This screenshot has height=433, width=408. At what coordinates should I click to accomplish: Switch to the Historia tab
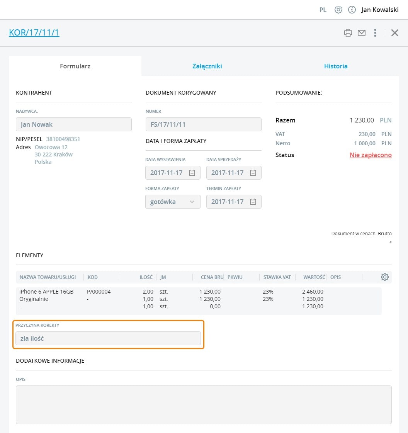click(336, 66)
